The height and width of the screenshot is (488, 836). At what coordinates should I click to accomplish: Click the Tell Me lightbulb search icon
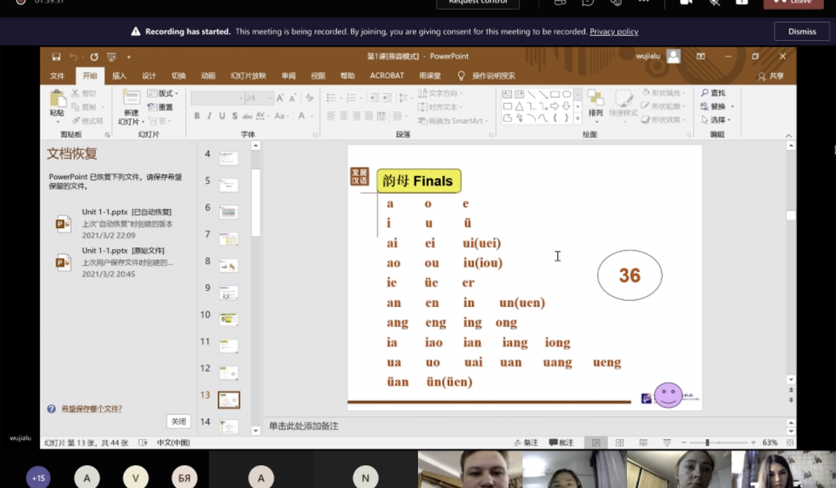[x=461, y=76]
